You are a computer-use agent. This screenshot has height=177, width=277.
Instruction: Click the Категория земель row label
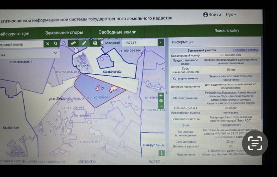(x=185, y=78)
